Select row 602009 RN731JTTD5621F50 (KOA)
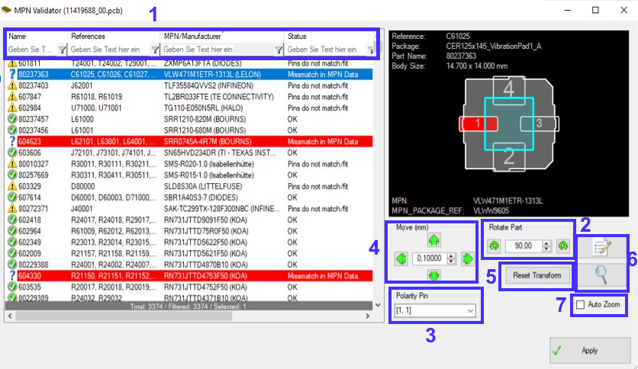638x369 pixels. (x=189, y=253)
